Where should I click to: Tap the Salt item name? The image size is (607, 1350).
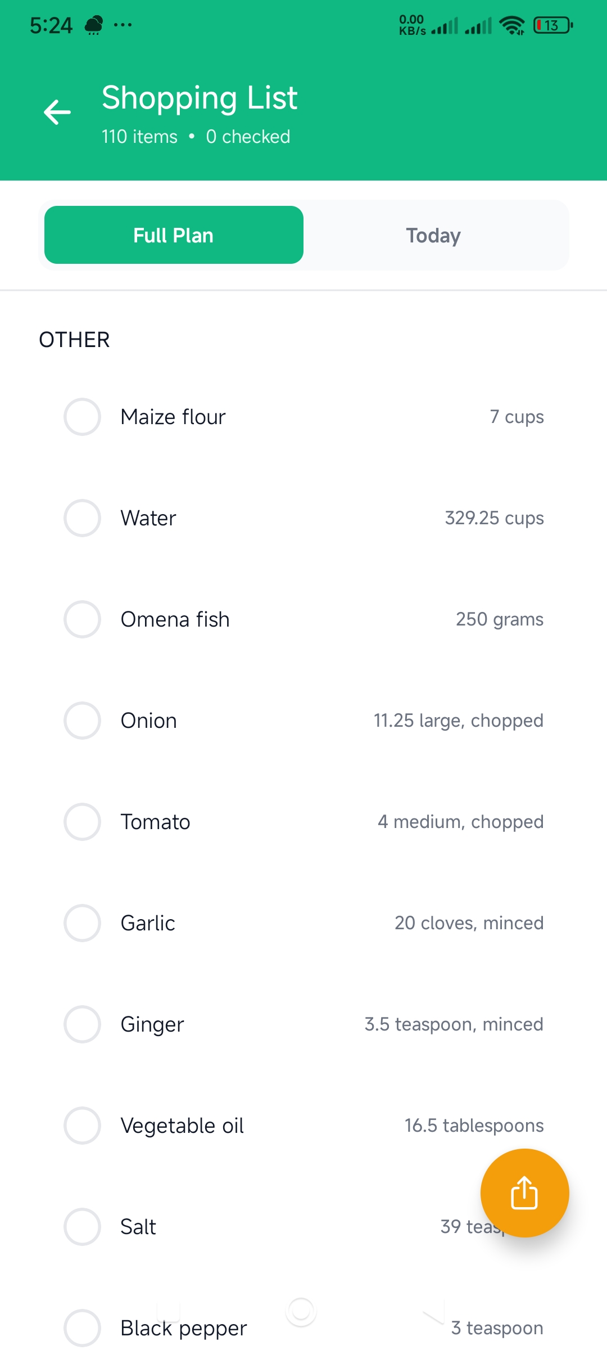tap(138, 1227)
